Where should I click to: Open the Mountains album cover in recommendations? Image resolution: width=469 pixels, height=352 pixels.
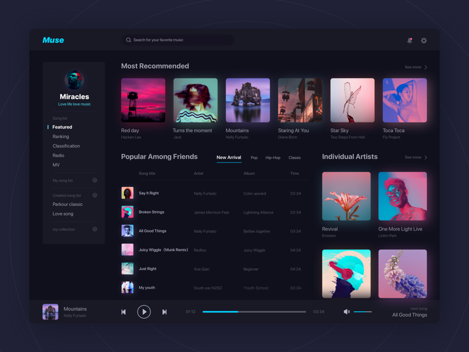[x=247, y=100]
